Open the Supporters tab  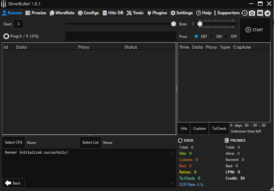tap(226, 13)
